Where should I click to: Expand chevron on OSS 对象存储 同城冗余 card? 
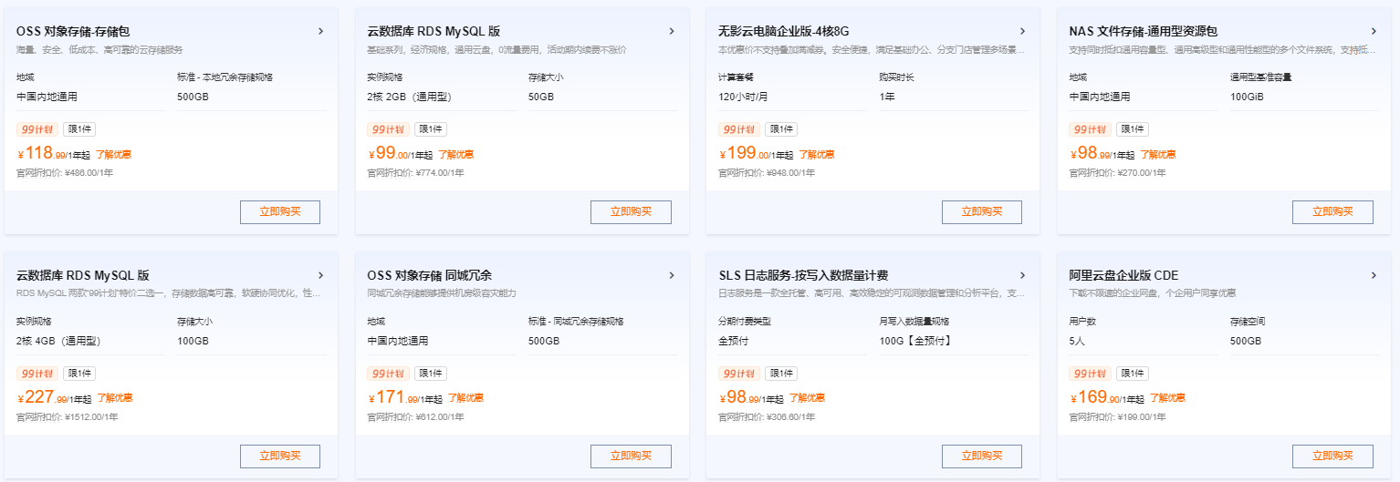pos(672,275)
